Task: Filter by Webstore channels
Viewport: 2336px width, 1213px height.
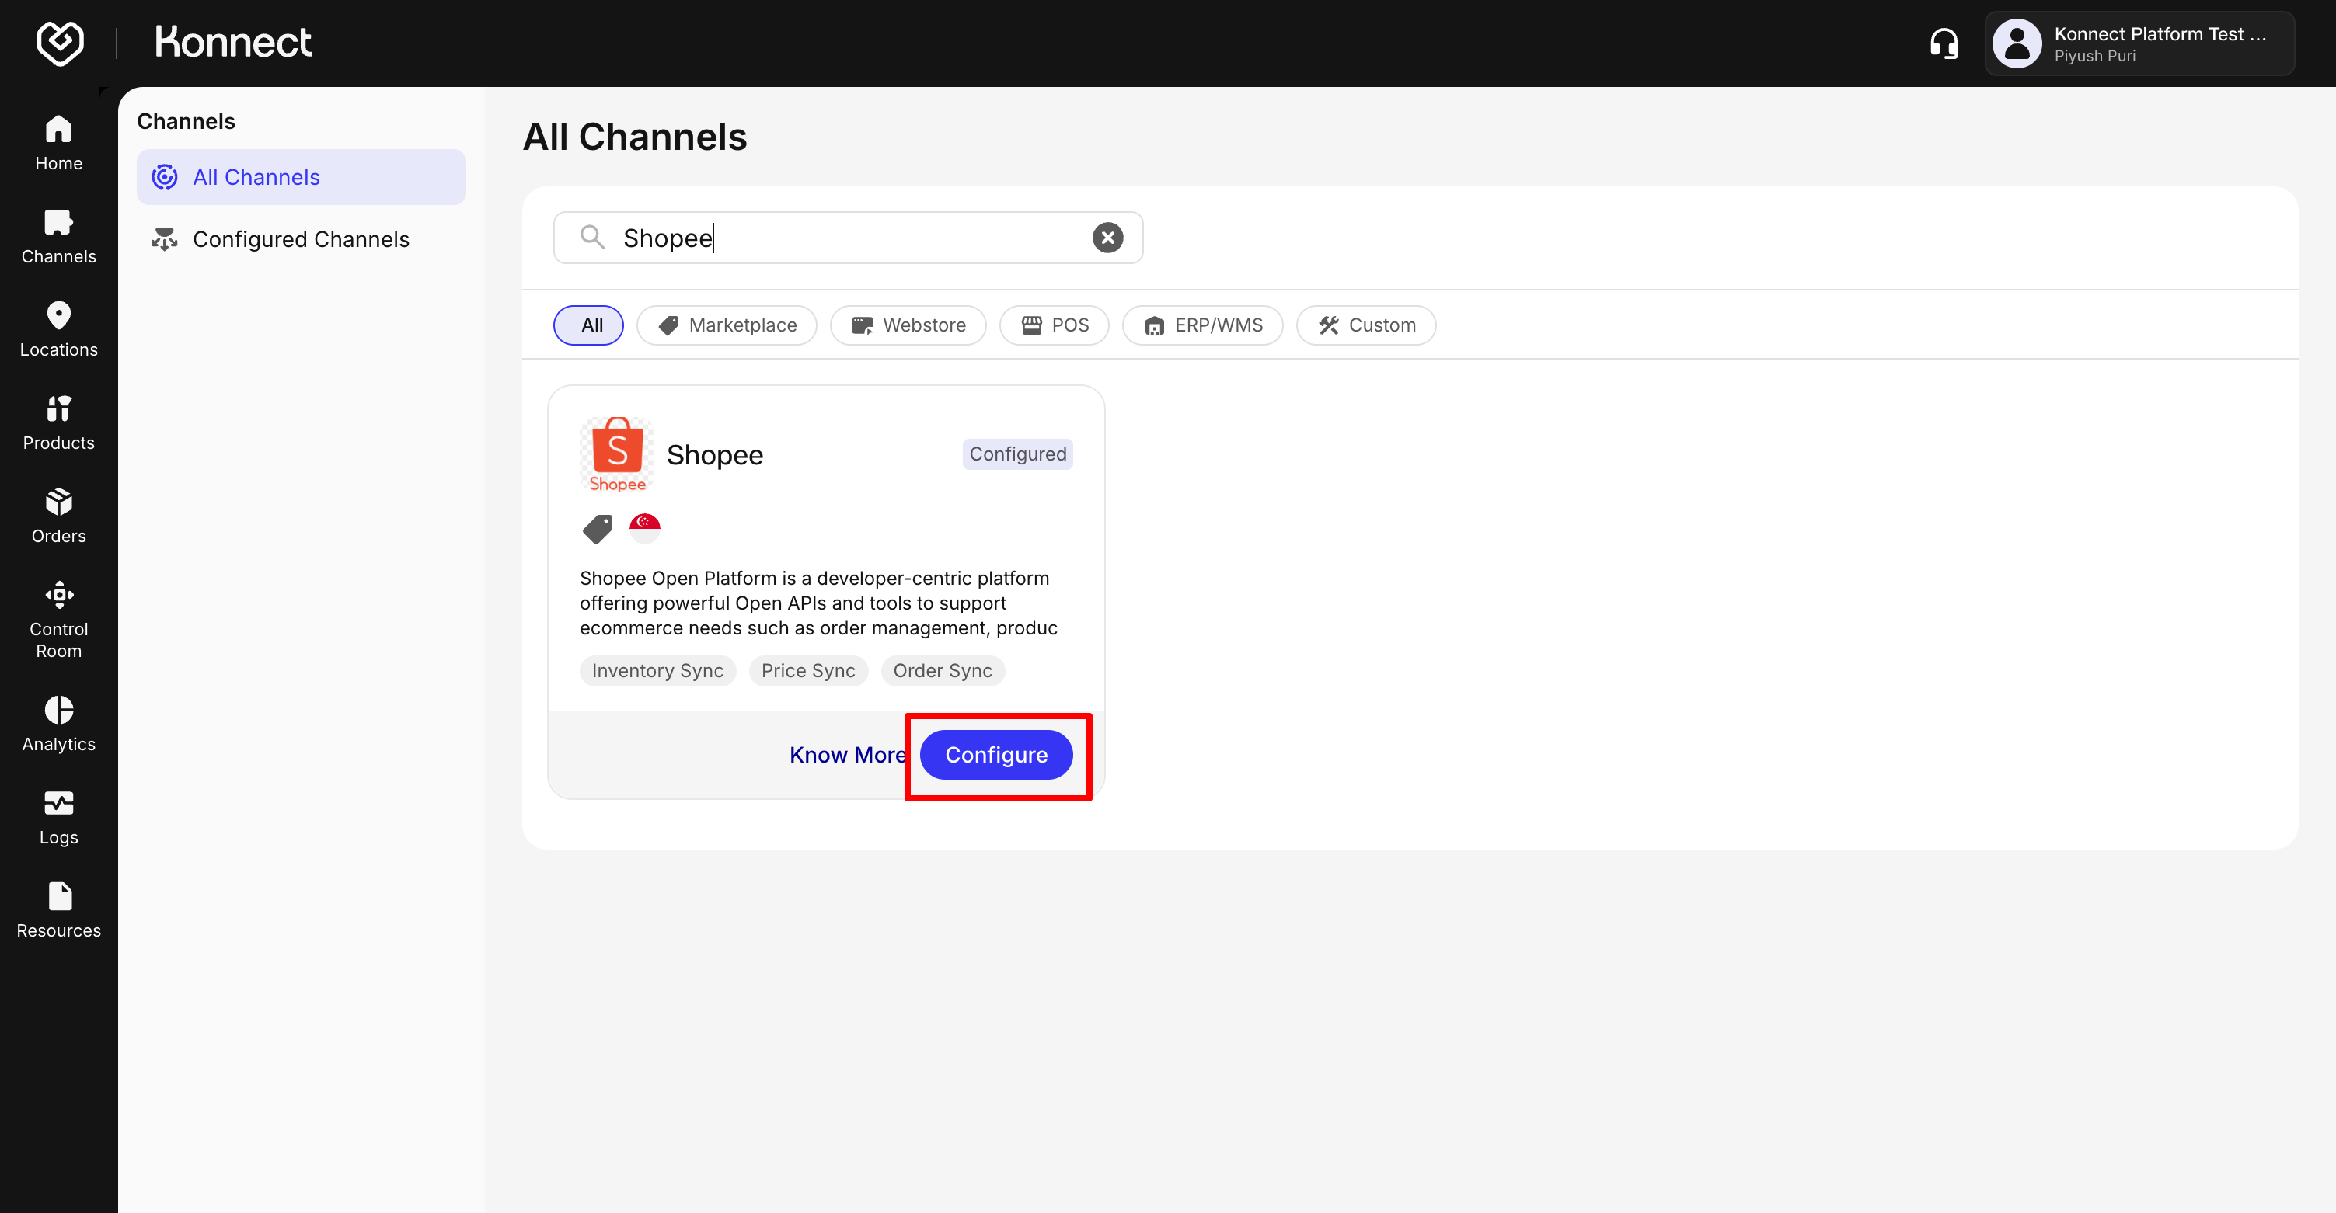Action: coord(908,325)
